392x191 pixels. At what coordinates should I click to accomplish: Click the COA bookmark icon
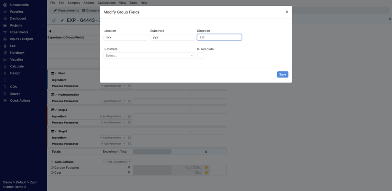pos(5,87)
